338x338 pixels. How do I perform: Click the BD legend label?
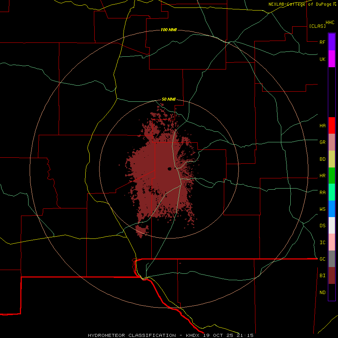pyautogui.click(x=322, y=159)
